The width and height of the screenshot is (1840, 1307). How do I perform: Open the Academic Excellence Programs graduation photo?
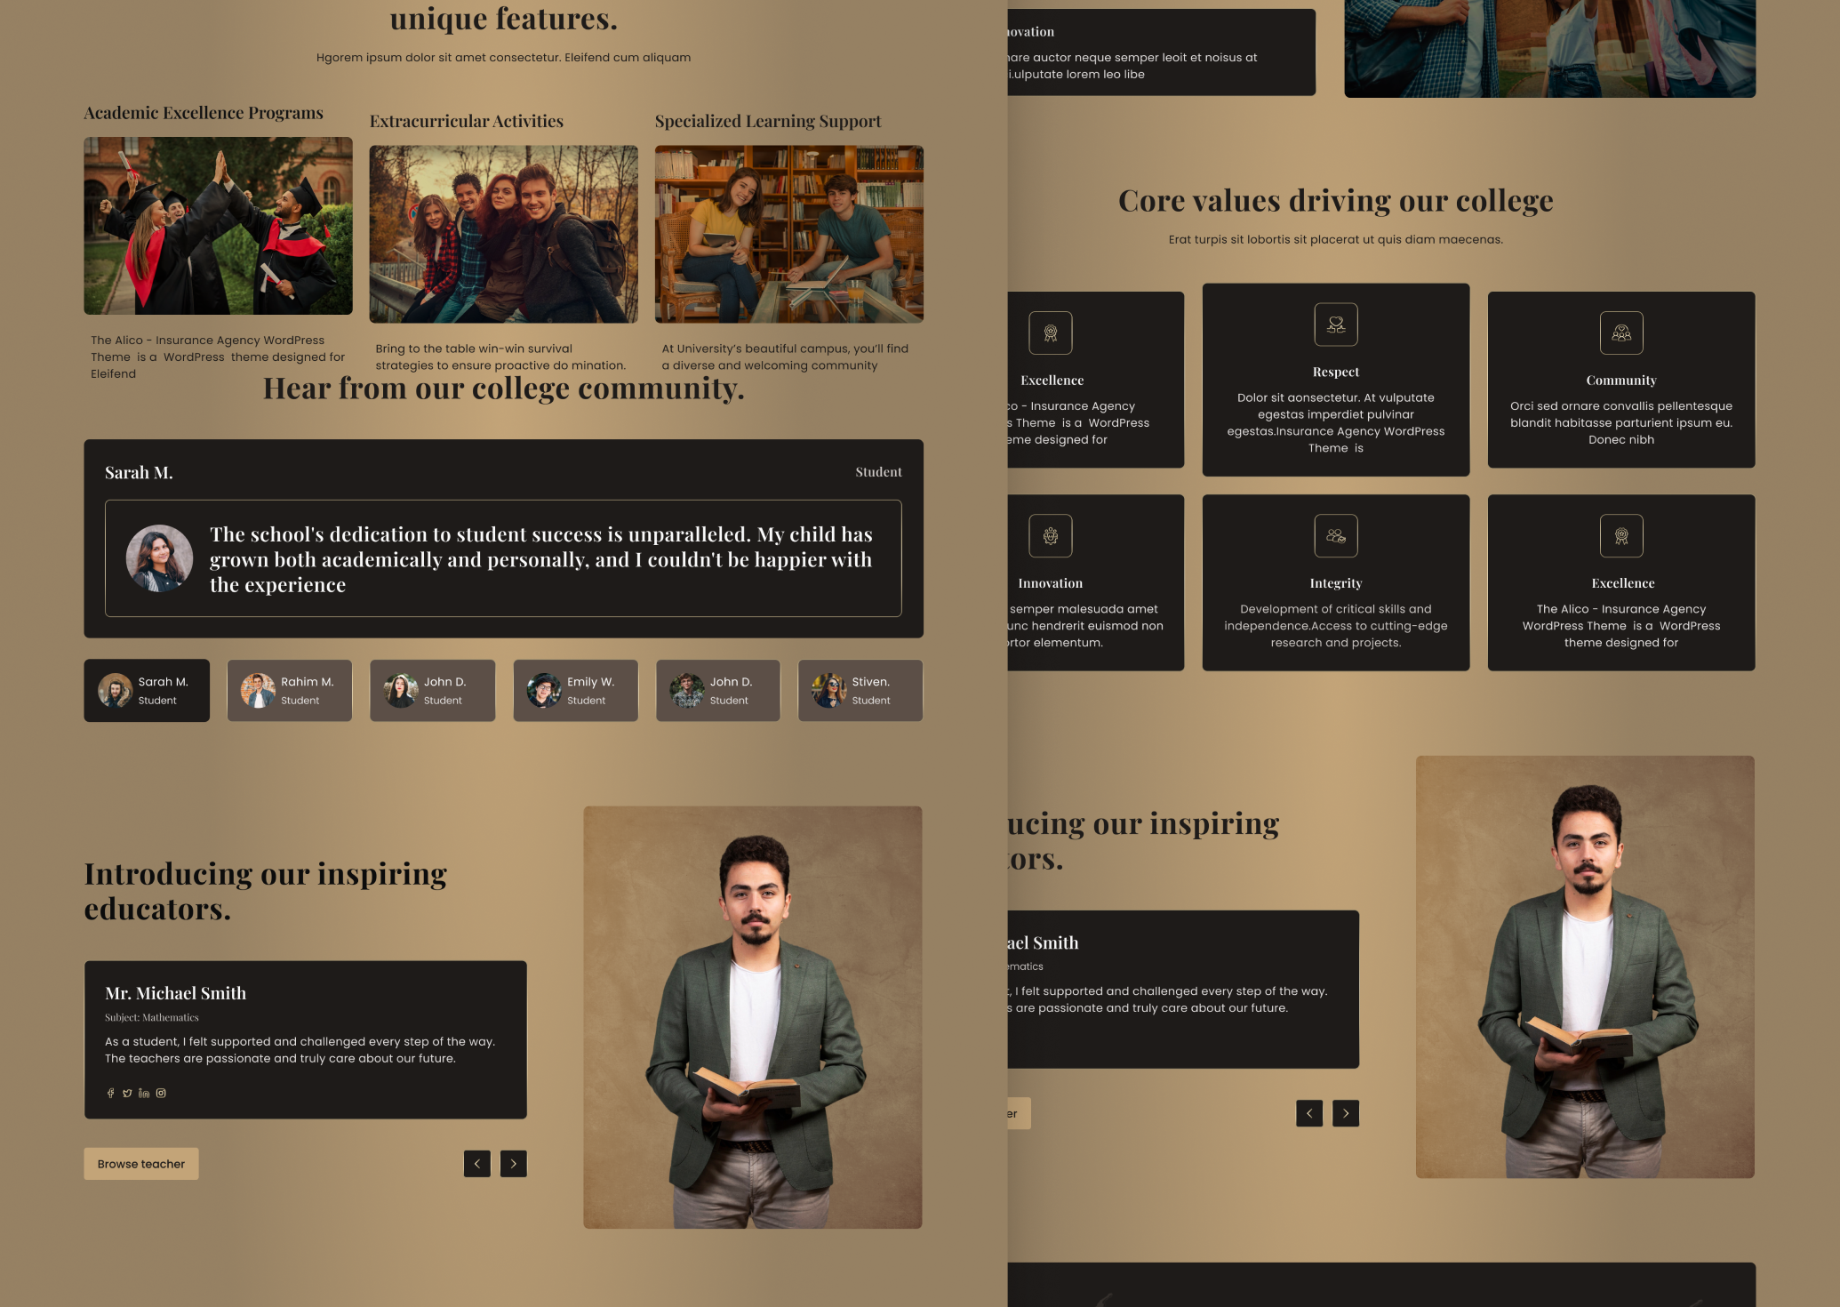(x=218, y=225)
